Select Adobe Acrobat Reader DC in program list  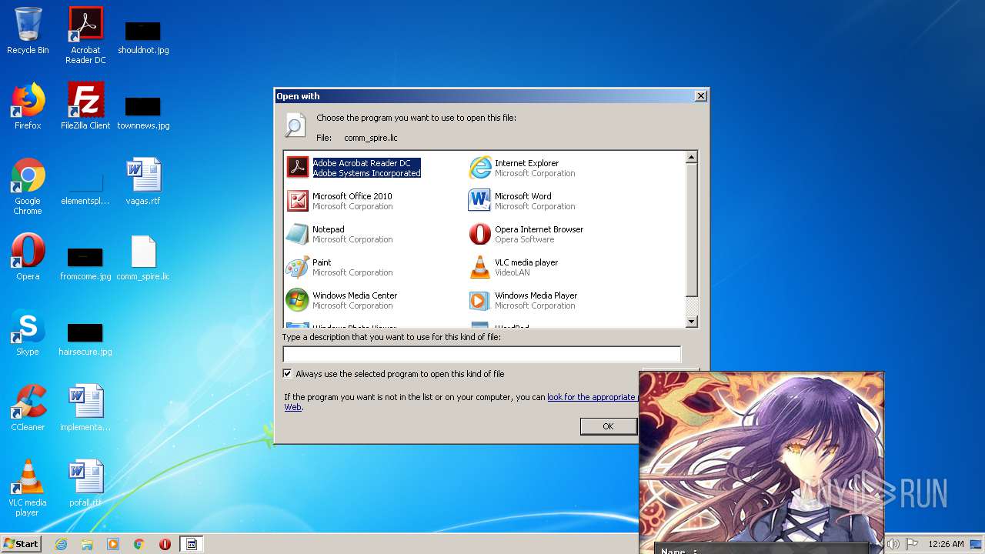pyautogui.click(x=354, y=168)
